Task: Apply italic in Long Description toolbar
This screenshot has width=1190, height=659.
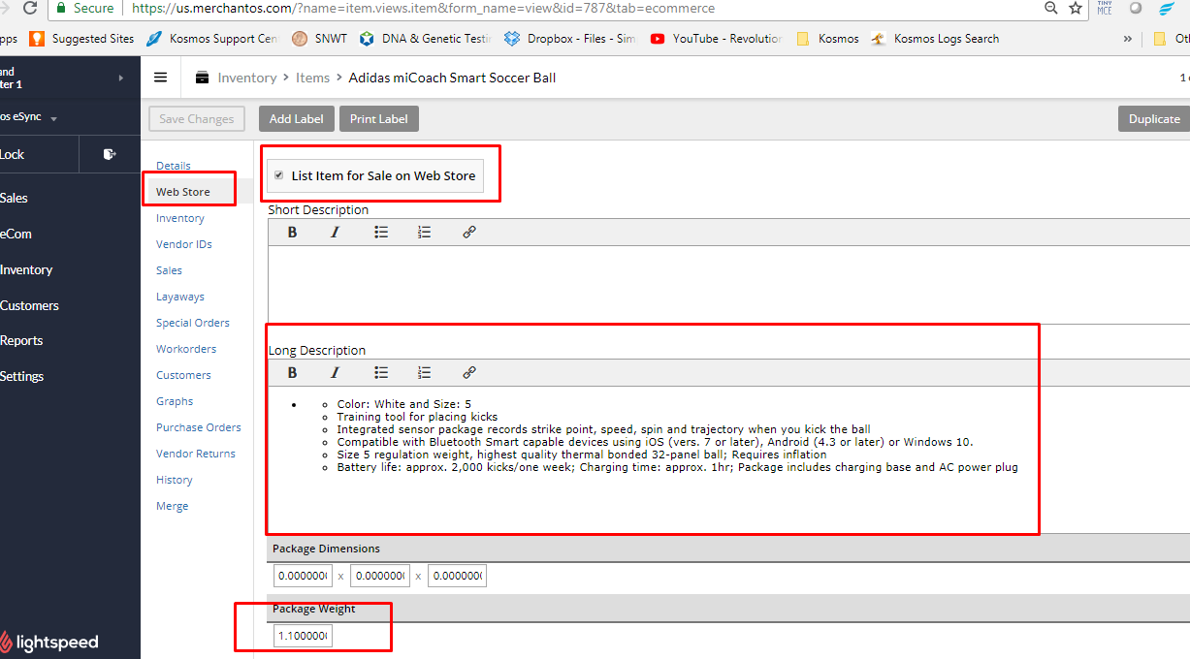Action: [336, 373]
